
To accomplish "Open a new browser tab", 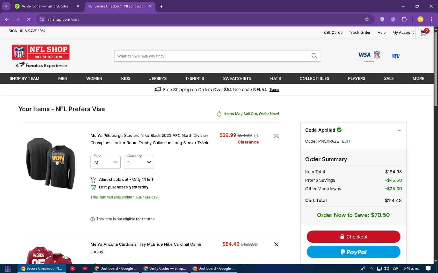I will click(161, 6).
